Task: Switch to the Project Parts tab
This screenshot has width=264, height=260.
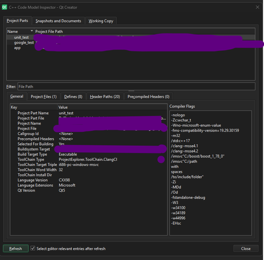Action: tap(17, 21)
